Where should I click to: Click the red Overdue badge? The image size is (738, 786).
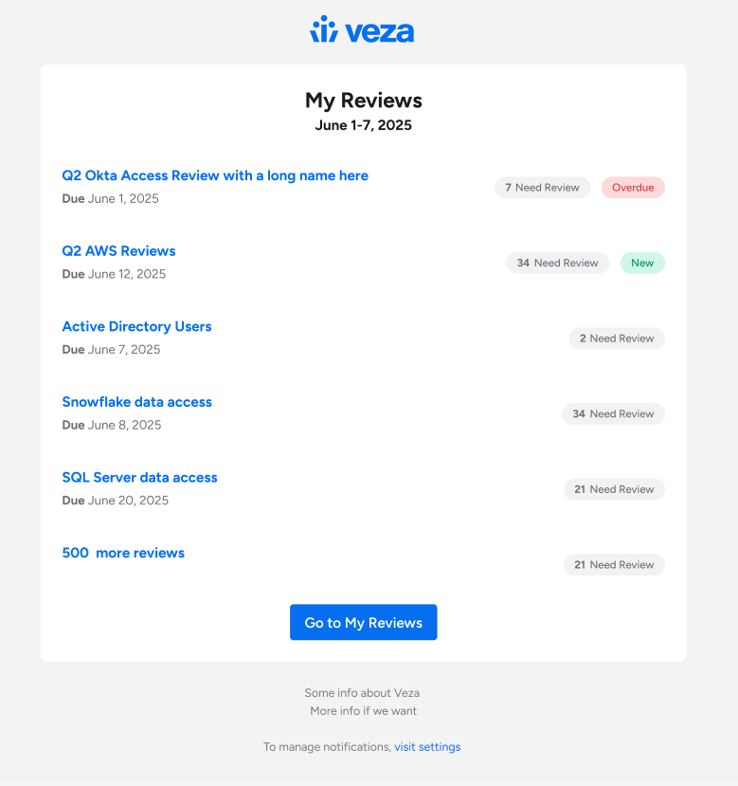tap(633, 188)
